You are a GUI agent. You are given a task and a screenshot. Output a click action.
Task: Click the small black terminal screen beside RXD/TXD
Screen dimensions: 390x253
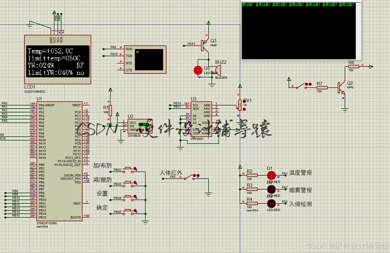point(149,60)
